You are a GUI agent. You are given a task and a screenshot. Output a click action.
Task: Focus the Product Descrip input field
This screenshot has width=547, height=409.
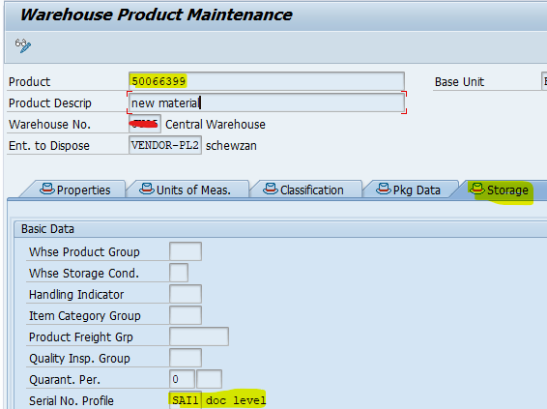pyautogui.click(x=267, y=102)
